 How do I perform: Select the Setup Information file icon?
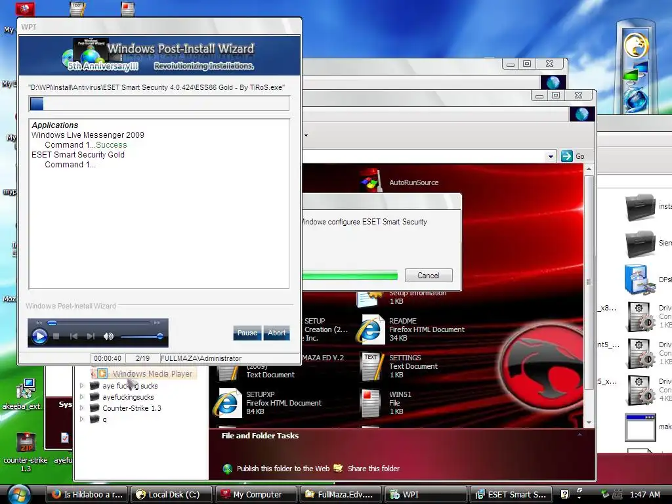(369, 299)
